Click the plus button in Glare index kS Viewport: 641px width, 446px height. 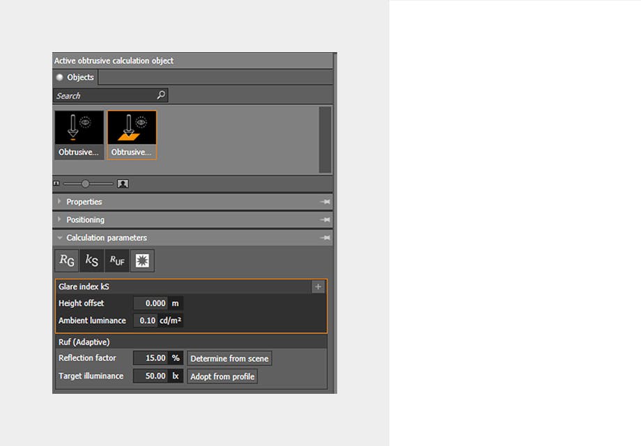(318, 287)
